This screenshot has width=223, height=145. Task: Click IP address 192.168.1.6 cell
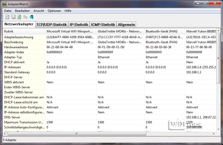(201, 67)
